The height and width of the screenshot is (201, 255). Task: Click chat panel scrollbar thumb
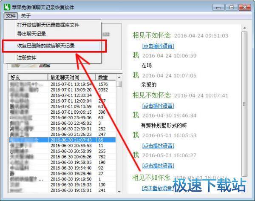(x=244, y=104)
